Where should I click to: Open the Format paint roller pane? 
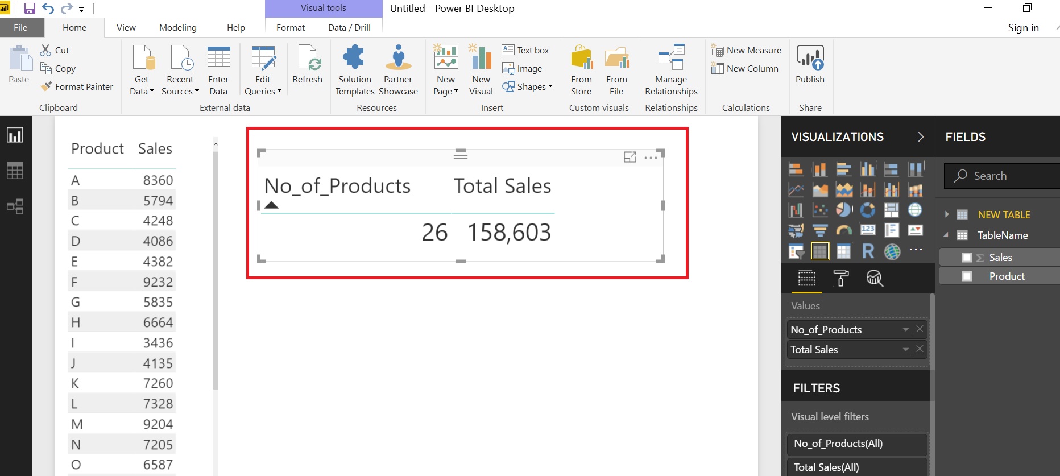point(840,278)
